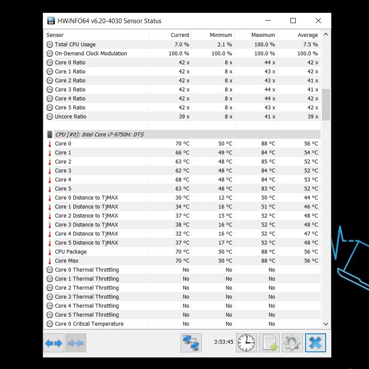The height and width of the screenshot is (369, 369).
Task: Maximize the HWiNFO64 Sensor Status window
Action: (x=293, y=21)
